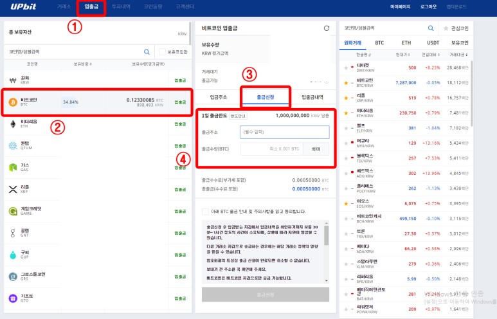
Task: Click the UPbit logo
Action: (x=23, y=6)
